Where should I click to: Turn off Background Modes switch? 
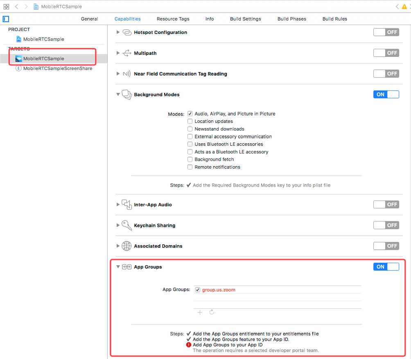(x=386, y=94)
